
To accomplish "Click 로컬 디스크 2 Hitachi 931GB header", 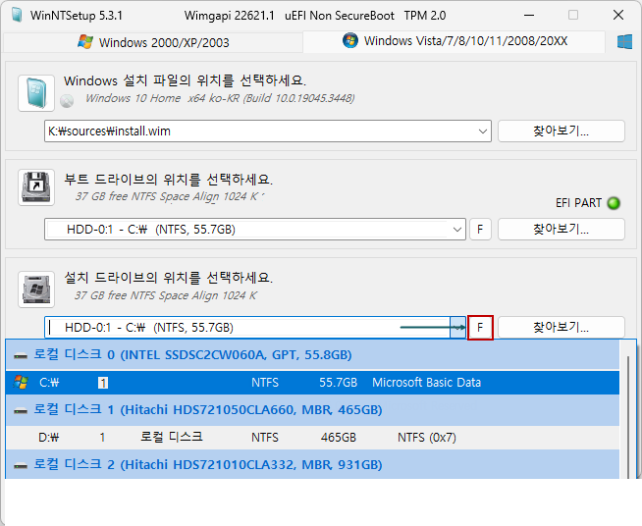I will click(312, 464).
